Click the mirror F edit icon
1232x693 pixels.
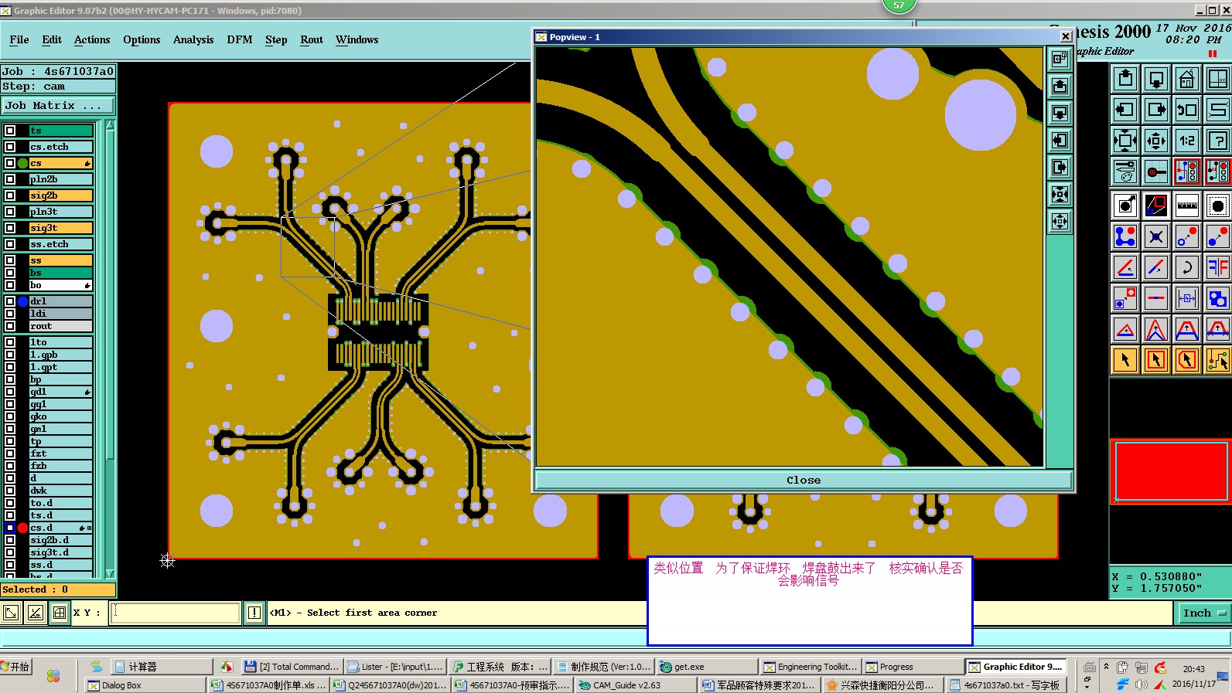tap(1218, 268)
